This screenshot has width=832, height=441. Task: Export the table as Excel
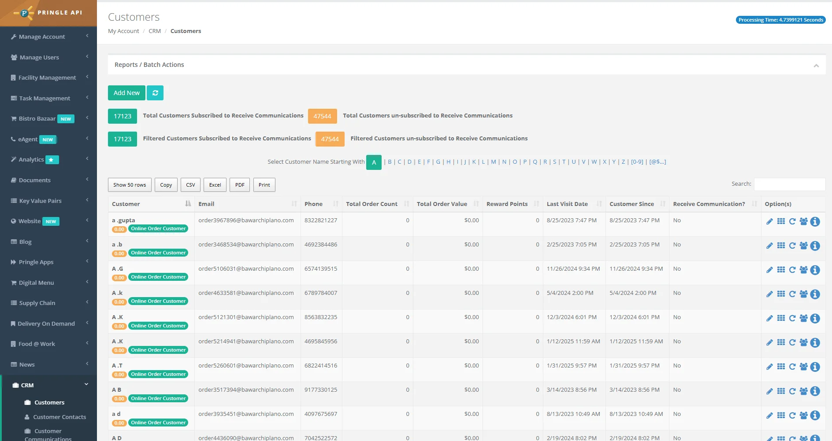coord(215,185)
